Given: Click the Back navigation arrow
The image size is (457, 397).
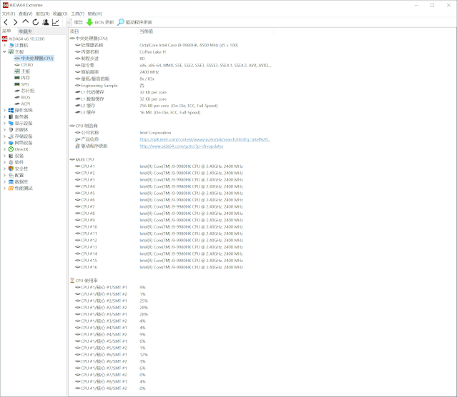Looking at the screenshot, I should click(x=6, y=22).
